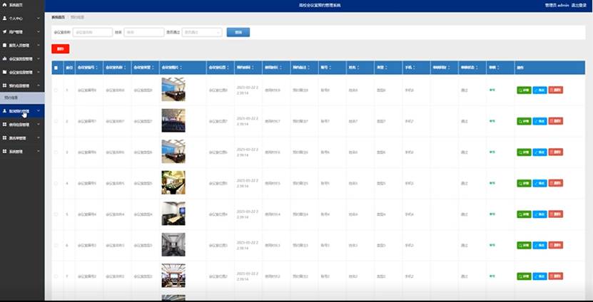Check the checkbox for table row 5

(56, 214)
